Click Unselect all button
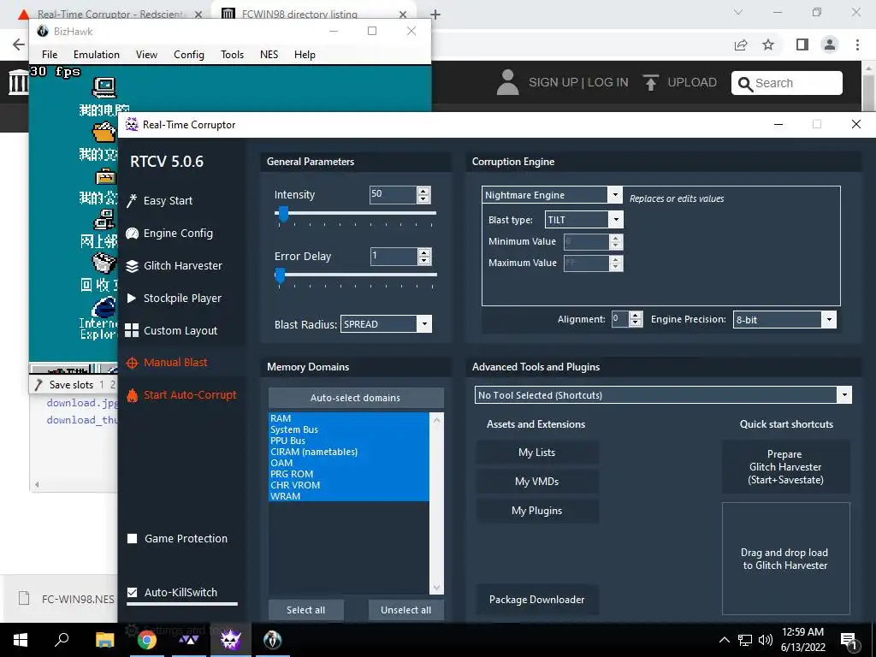 point(406,610)
